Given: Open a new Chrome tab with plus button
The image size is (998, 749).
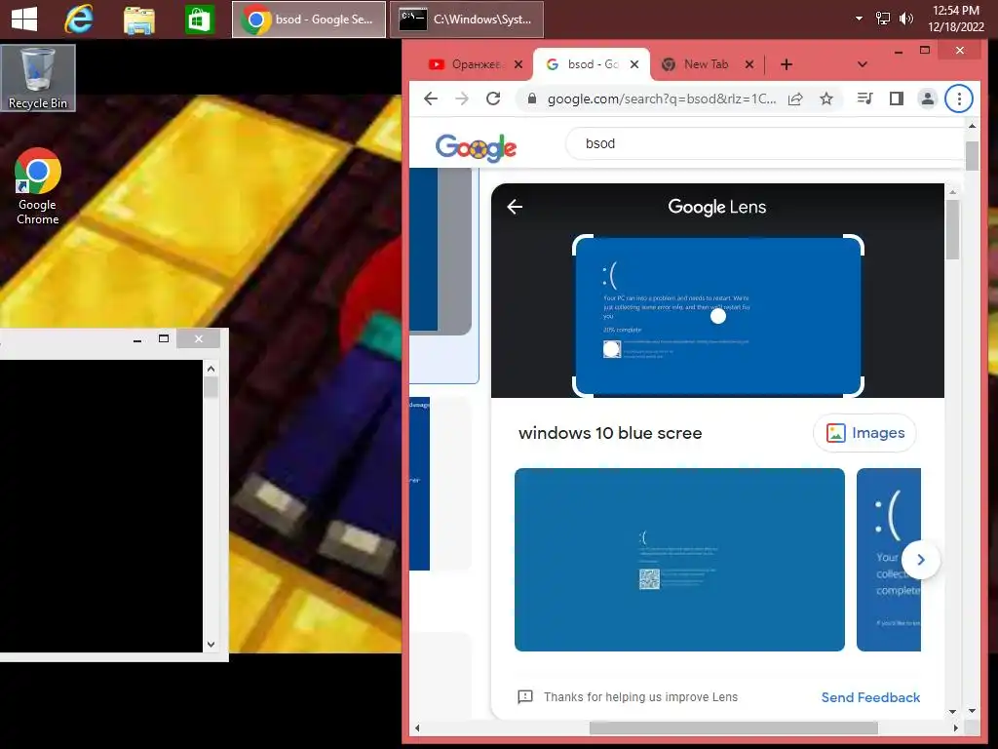Looking at the screenshot, I should pos(787,64).
